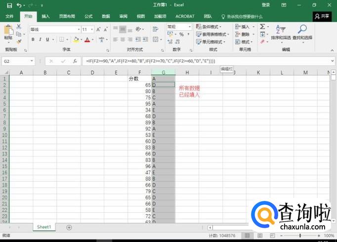Open Cell Styles dropdown

point(211,42)
